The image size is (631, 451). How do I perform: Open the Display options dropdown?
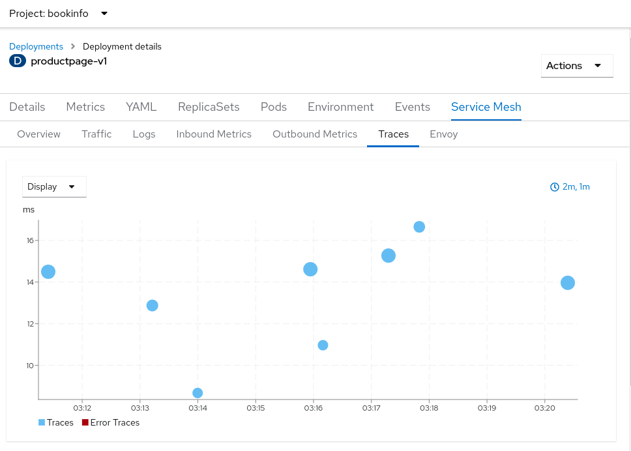[x=54, y=186]
